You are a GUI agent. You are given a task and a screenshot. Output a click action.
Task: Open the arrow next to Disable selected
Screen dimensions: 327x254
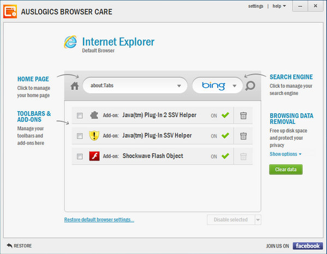(x=258, y=220)
